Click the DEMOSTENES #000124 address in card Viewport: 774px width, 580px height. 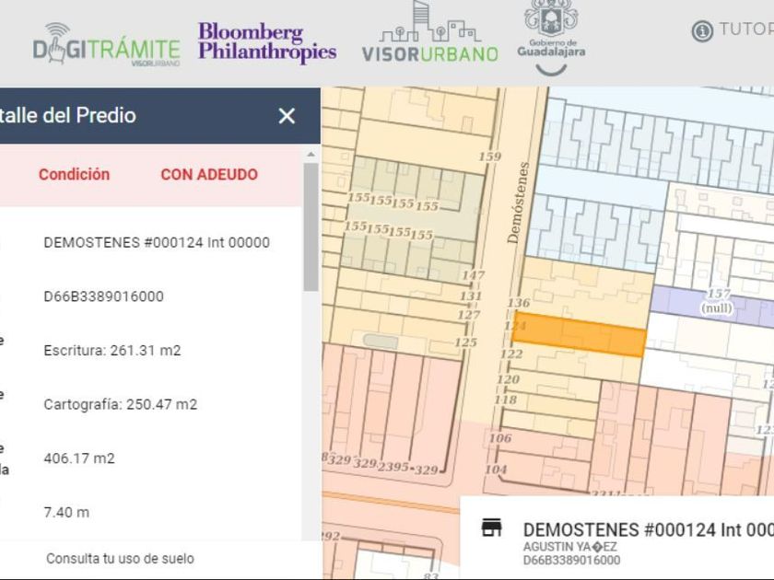[x=648, y=530]
